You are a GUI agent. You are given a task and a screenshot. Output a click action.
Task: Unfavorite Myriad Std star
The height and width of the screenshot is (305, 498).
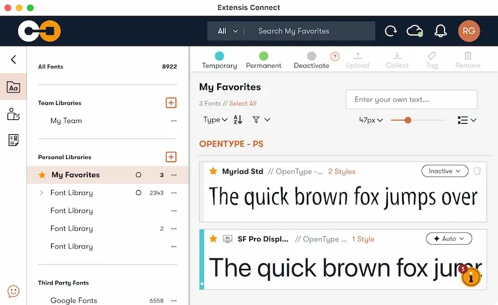point(213,171)
